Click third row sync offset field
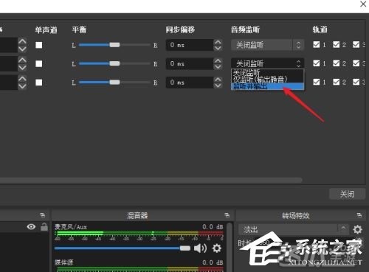Image resolution: width=369 pixels, height=272 pixels. pos(190,83)
